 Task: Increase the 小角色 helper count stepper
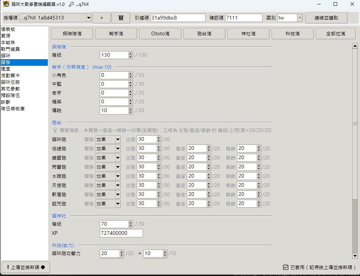pos(131,74)
